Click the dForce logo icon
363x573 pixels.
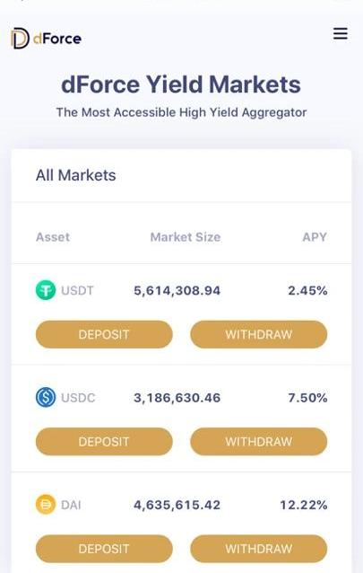tap(20, 39)
